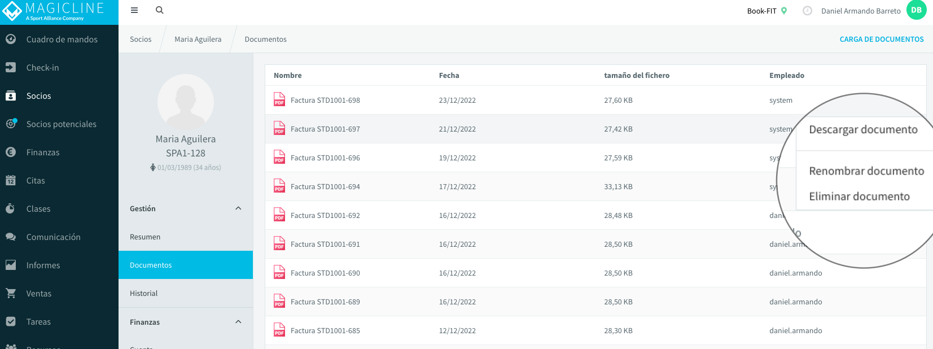Open Socios potenciales section
The width and height of the screenshot is (933, 349).
62,124
